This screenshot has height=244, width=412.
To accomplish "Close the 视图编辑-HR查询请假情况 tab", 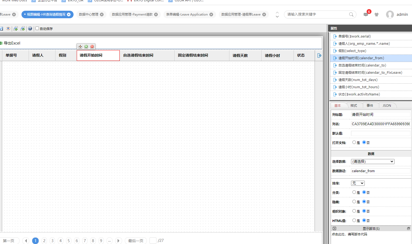I will click(69, 14).
